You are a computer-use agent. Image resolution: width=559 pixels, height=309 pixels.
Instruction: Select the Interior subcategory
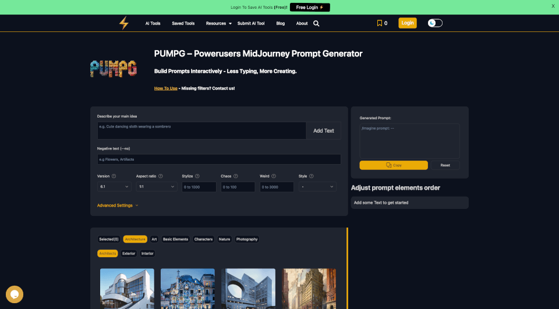(147, 253)
